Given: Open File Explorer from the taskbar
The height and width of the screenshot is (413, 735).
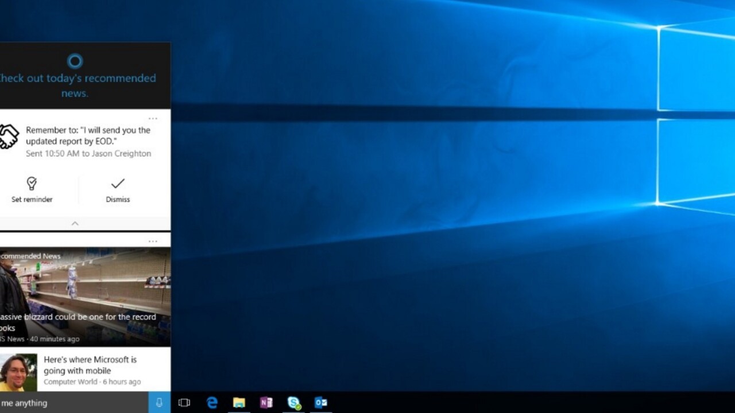Looking at the screenshot, I should click(x=239, y=403).
